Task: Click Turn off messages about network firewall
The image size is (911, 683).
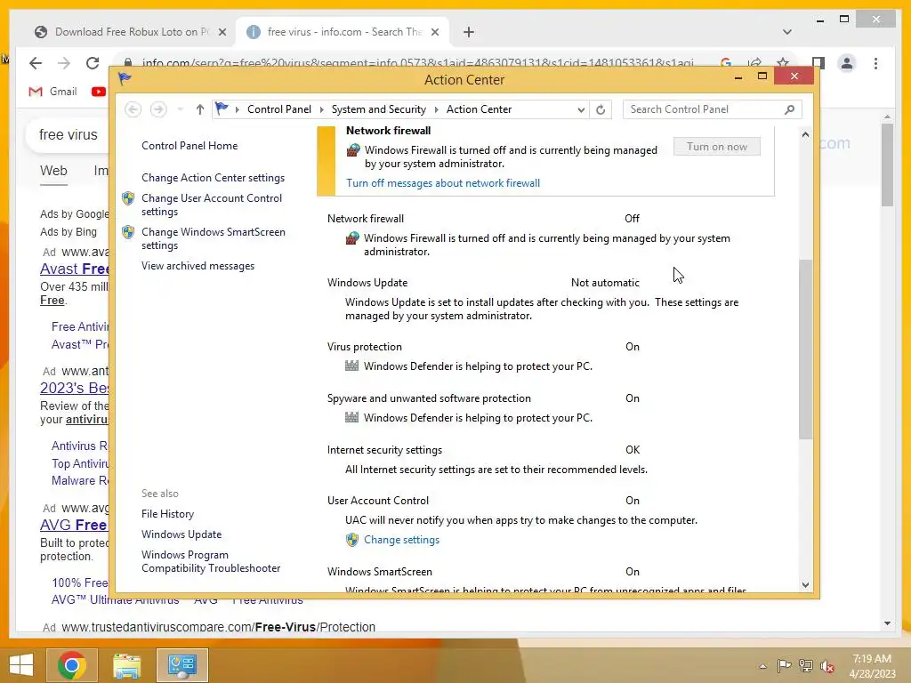Action: 443,183
